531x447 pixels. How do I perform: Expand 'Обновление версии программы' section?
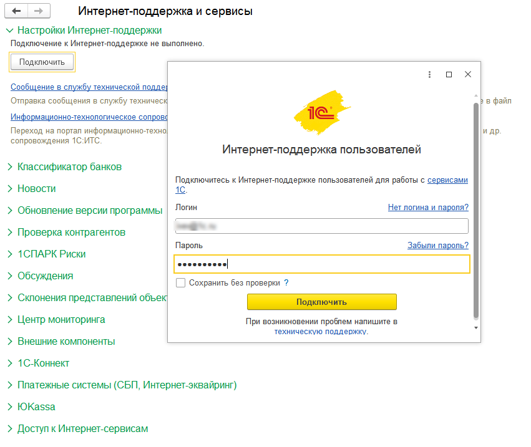[x=9, y=211]
